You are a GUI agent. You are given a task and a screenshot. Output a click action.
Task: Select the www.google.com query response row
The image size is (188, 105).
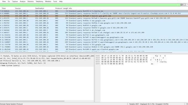click(94, 23)
